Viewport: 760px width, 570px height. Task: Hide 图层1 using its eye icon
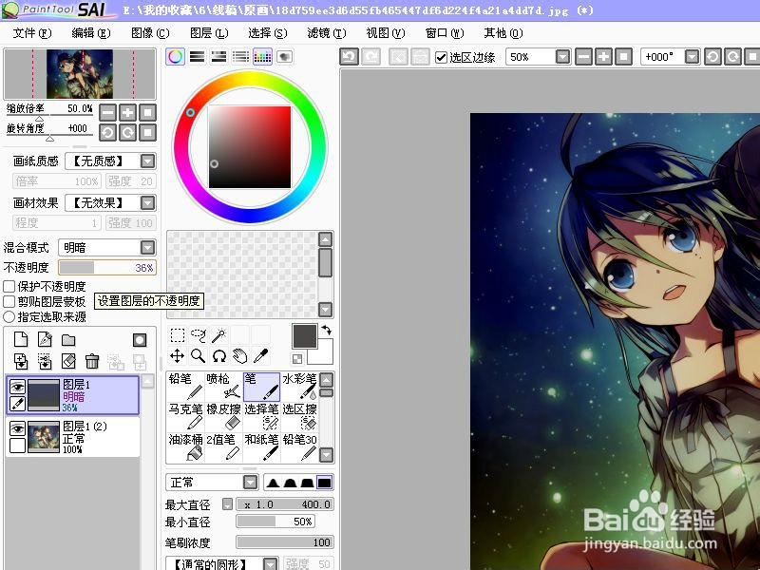point(17,387)
